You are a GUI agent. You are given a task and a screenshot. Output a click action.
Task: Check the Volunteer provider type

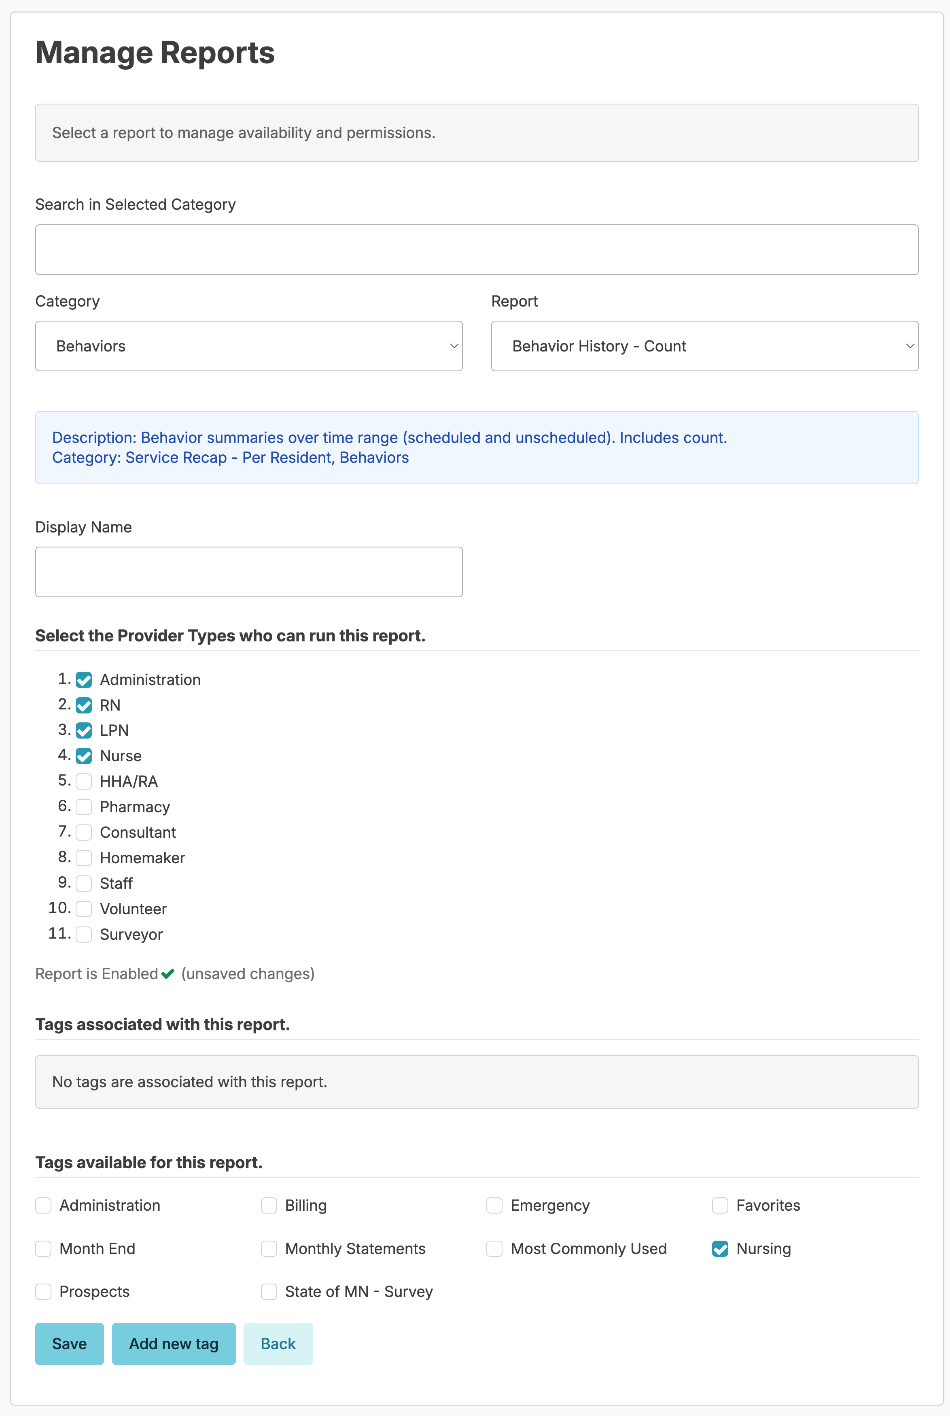(x=84, y=909)
